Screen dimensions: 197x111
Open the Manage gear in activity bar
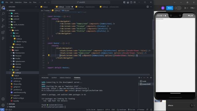point(3,105)
